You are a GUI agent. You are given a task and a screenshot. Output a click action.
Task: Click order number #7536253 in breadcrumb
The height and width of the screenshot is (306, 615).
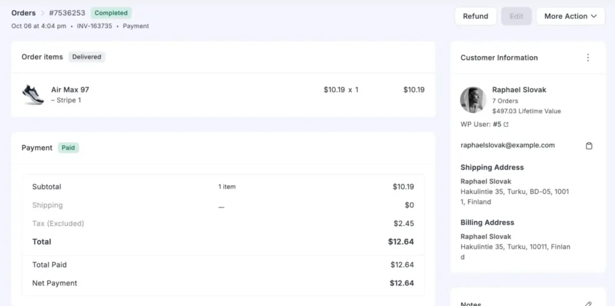[67, 13]
